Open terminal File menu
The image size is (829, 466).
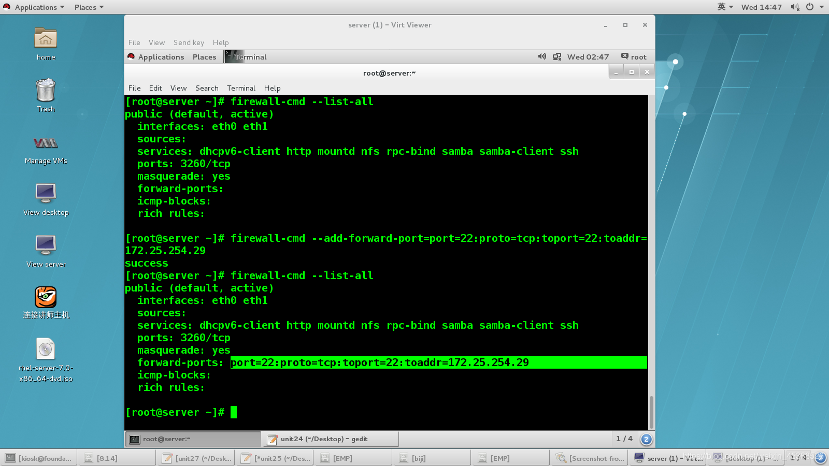pyautogui.click(x=134, y=88)
